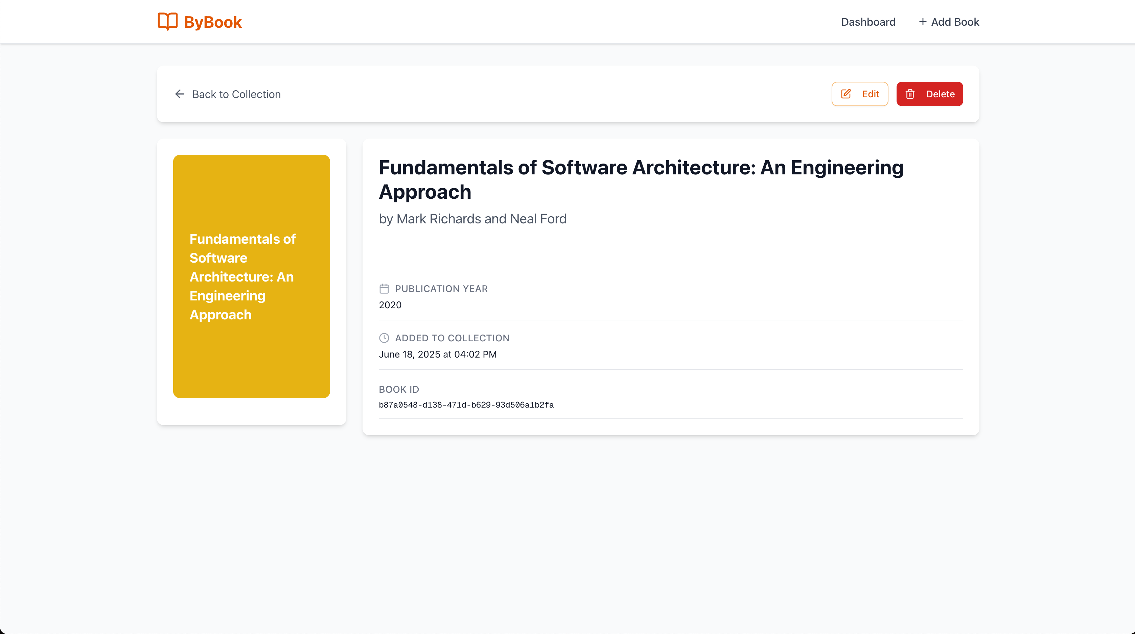The image size is (1135, 634).
Task: Click the ByBook brand name text
Action: point(212,22)
